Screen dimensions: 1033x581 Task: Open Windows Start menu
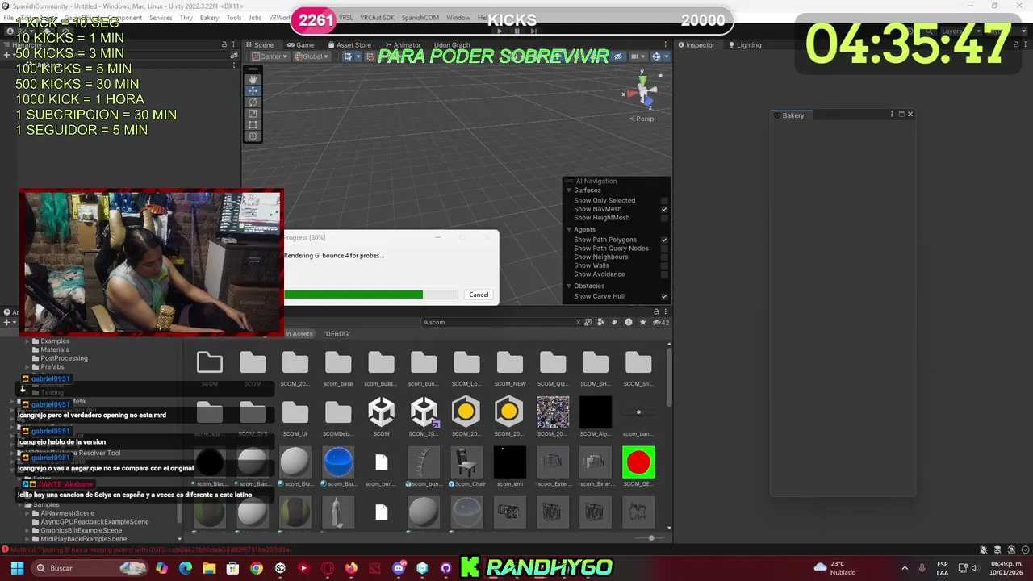(x=17, y=568)
